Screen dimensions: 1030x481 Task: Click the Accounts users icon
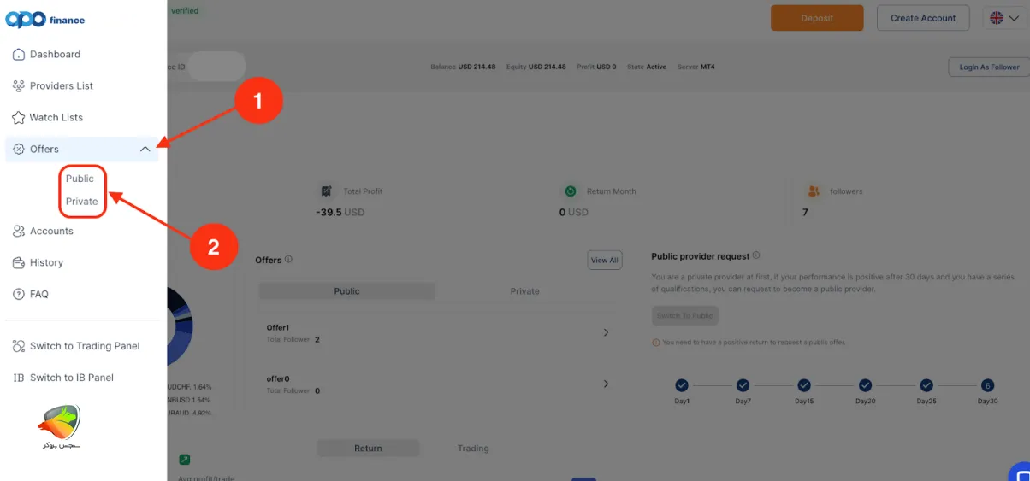(x=19, y=231)
